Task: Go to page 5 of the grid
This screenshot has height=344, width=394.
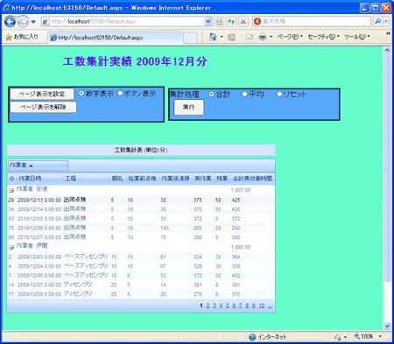Action: point(228,305)
